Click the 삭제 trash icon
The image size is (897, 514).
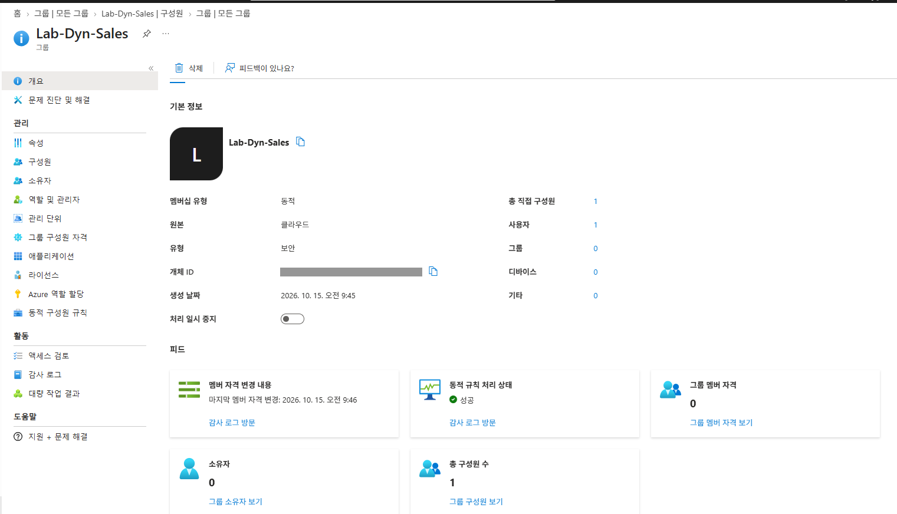point(179,68)
